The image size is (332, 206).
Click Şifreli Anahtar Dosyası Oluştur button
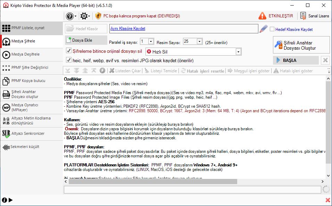301,45
